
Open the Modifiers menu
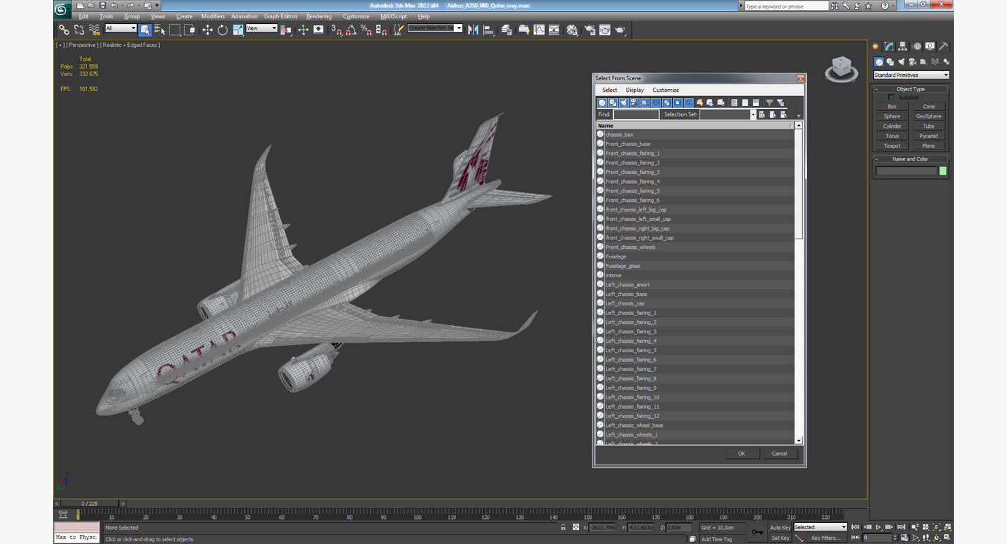coord(213,16)
